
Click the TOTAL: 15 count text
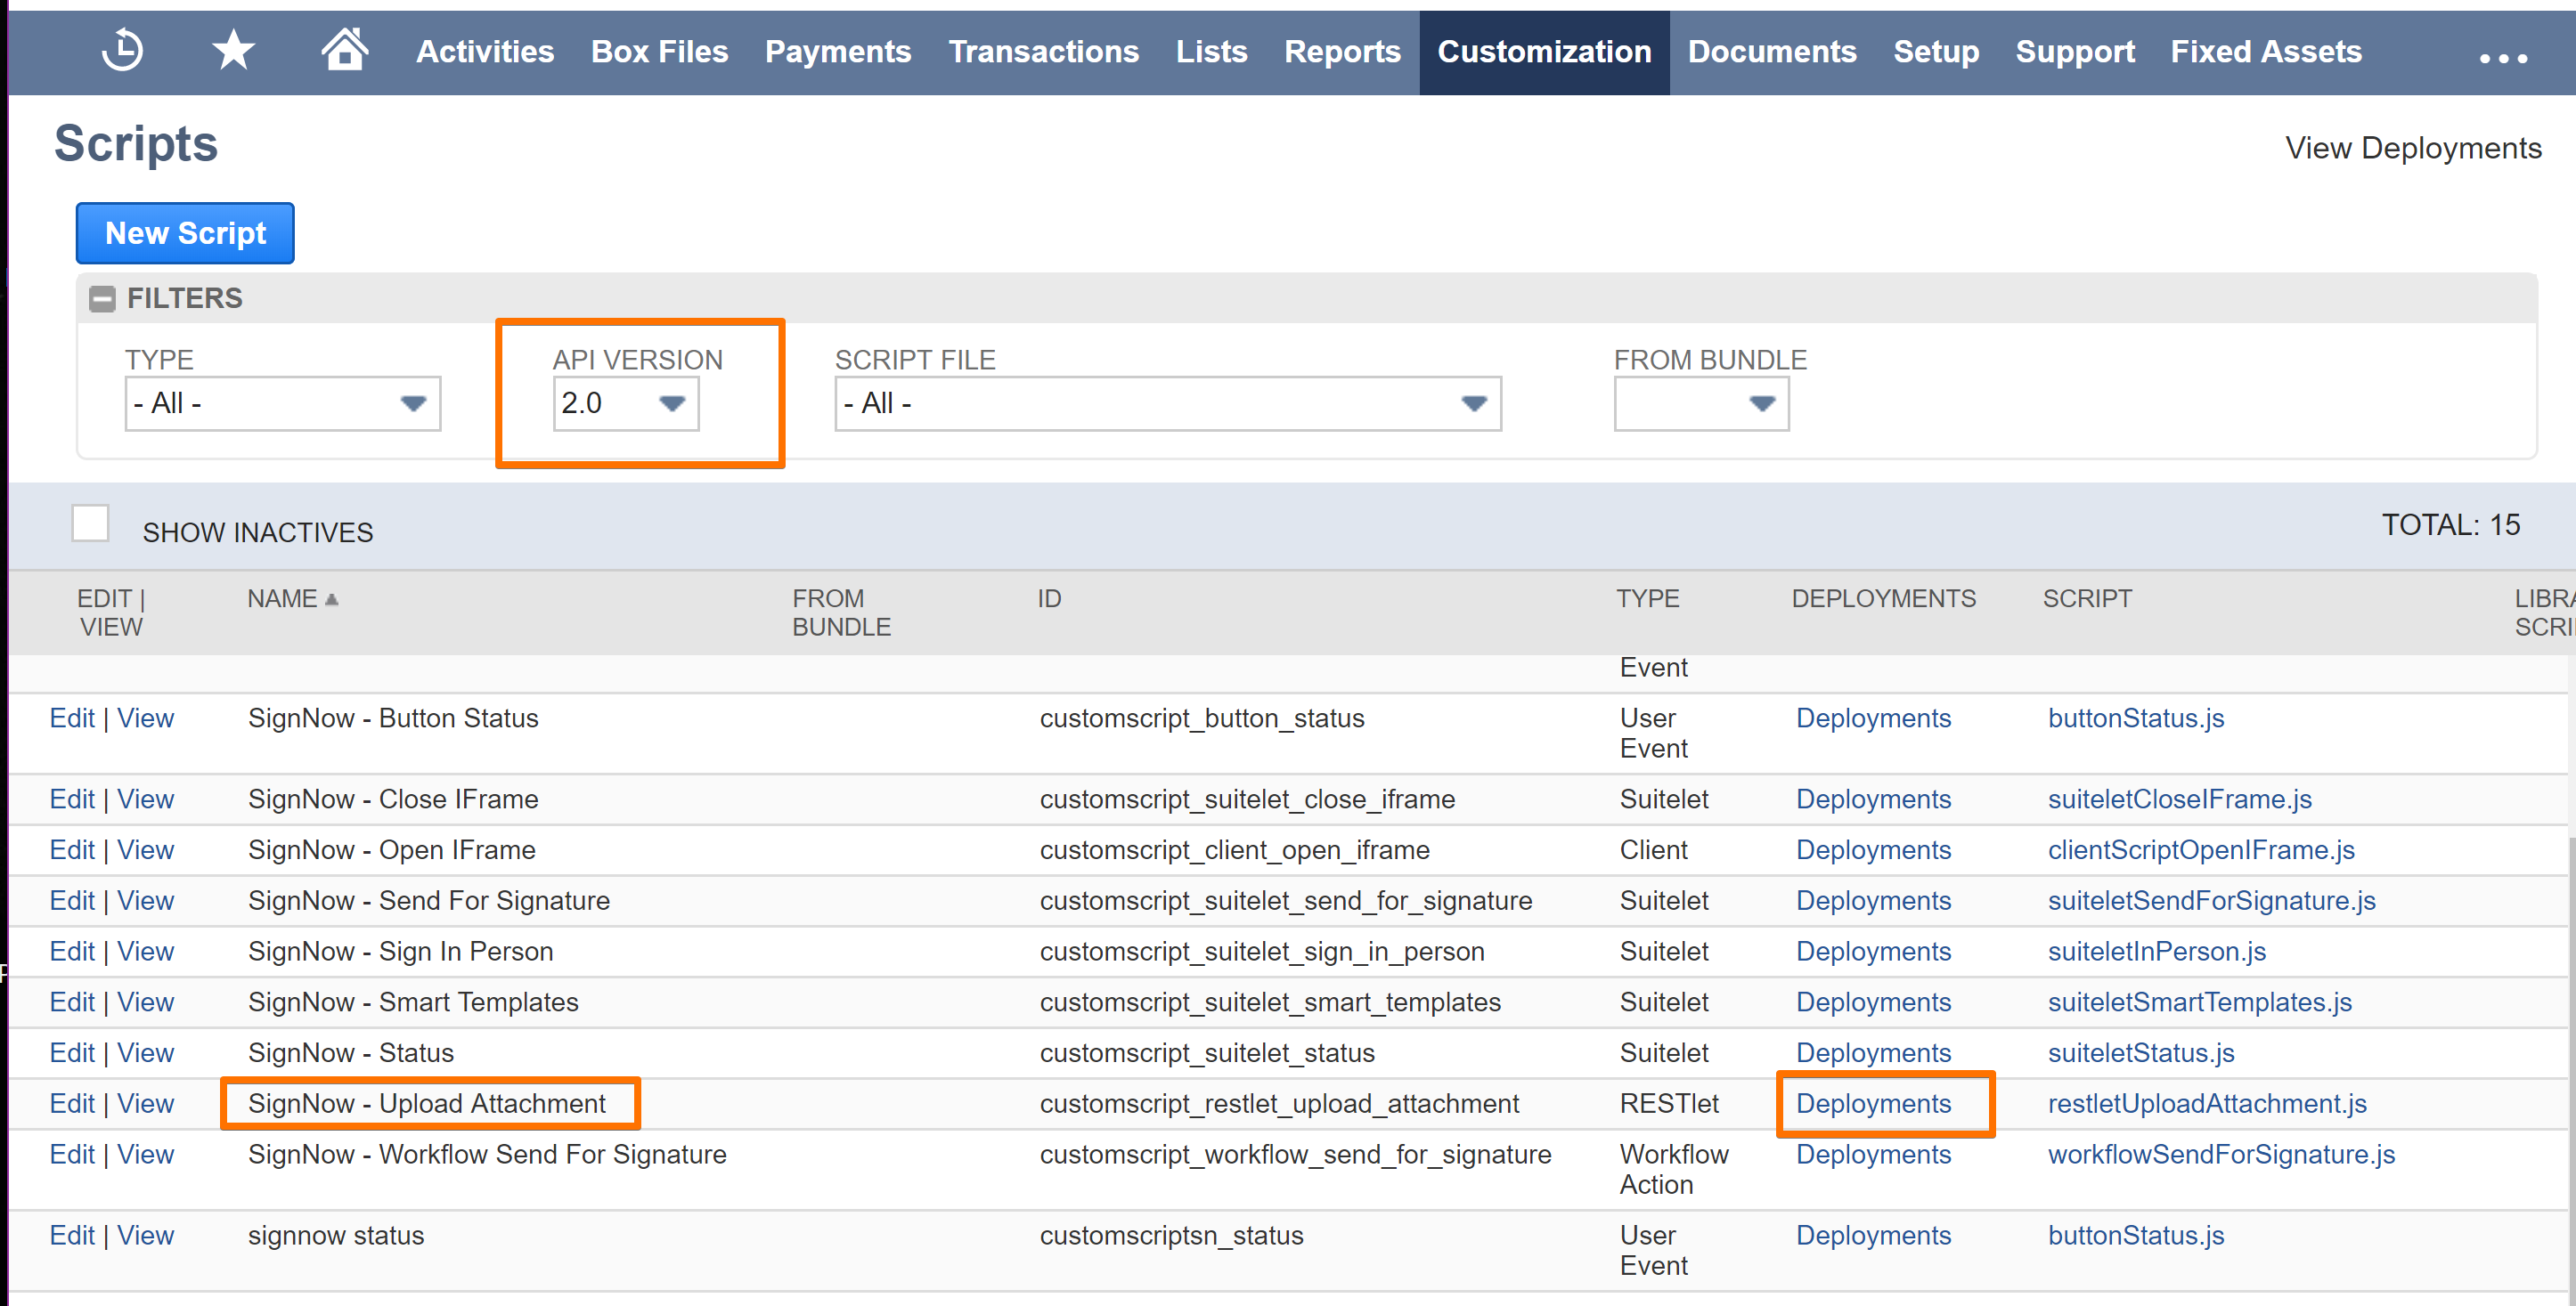2450,525
